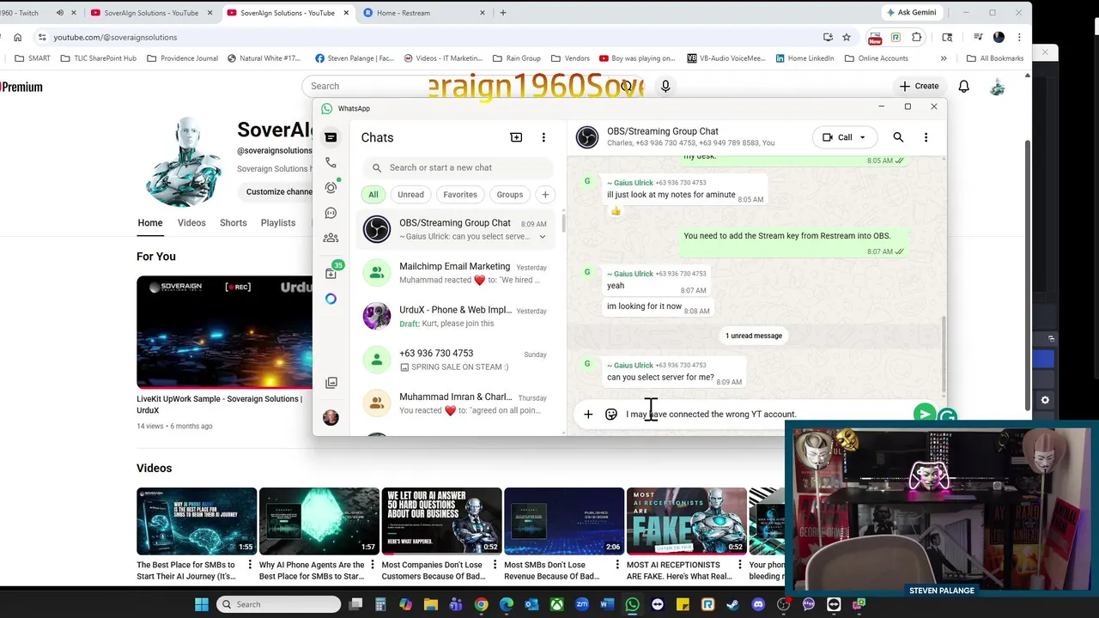Switch to the Shorts channel tab
The image size is (1099, 618).
[x=234, y=223]
